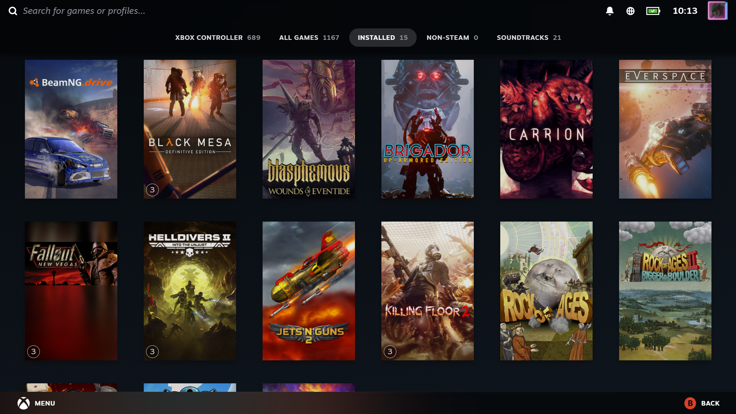Click the badge on Killing Floor 2
Screen dimensions: 736x414
(x=390, y=352)
